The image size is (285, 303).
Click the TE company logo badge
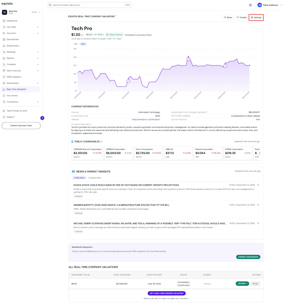pyautogui.click(x=5, y=12)
